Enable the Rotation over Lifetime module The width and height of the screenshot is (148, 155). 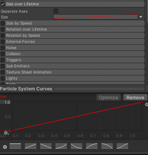(3, 29)
